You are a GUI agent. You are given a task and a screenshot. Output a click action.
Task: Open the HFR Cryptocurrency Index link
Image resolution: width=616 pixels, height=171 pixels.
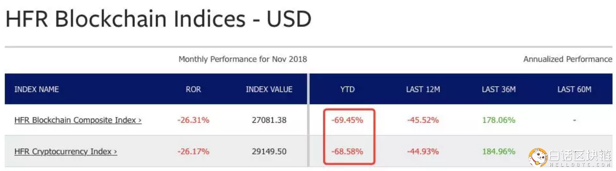click(x=65, y=152)
